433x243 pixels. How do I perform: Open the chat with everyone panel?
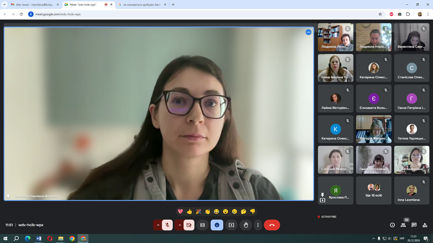[x=414, y=225]
